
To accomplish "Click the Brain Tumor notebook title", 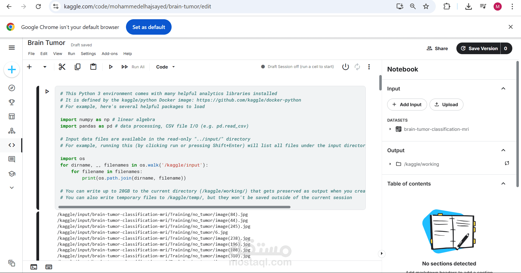I will coord(46,43).
